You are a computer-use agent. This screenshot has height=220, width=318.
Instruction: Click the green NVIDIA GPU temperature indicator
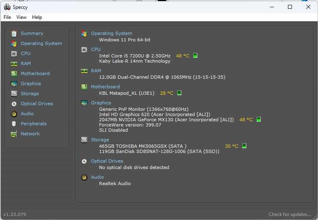pos(259,119)
